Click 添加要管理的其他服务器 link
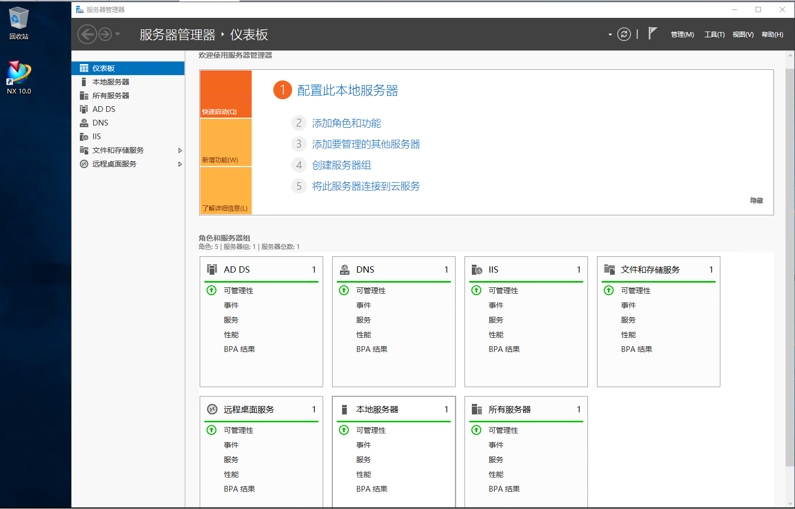This screenshot has width=795, height=509. point(366,144)
